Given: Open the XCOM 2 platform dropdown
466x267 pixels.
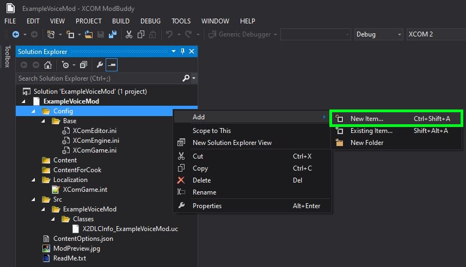Looking at the screenshot, I should click(x=436, y=34).
